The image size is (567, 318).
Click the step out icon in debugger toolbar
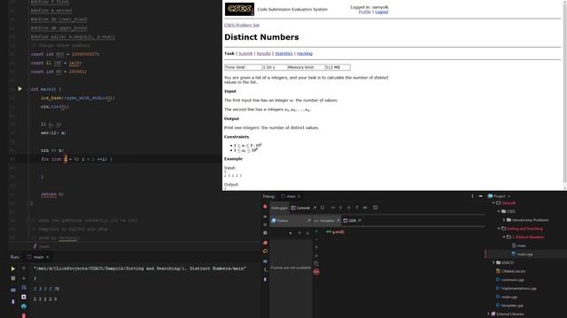click(357, 208)
